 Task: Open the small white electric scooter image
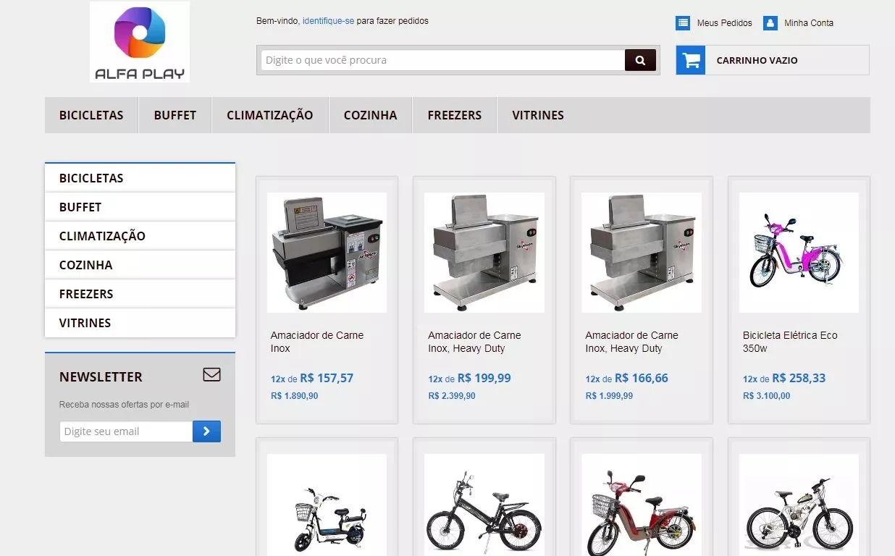coord(327,505)
